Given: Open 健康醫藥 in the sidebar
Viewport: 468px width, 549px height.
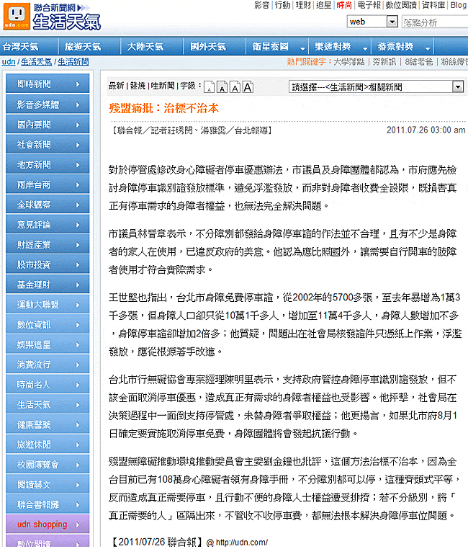Looking at the screenshot, I should (48, 424).
